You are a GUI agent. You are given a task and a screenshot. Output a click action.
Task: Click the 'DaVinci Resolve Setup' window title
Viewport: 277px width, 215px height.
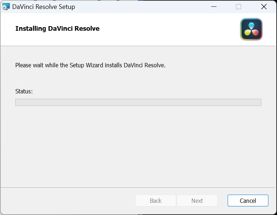44,7
